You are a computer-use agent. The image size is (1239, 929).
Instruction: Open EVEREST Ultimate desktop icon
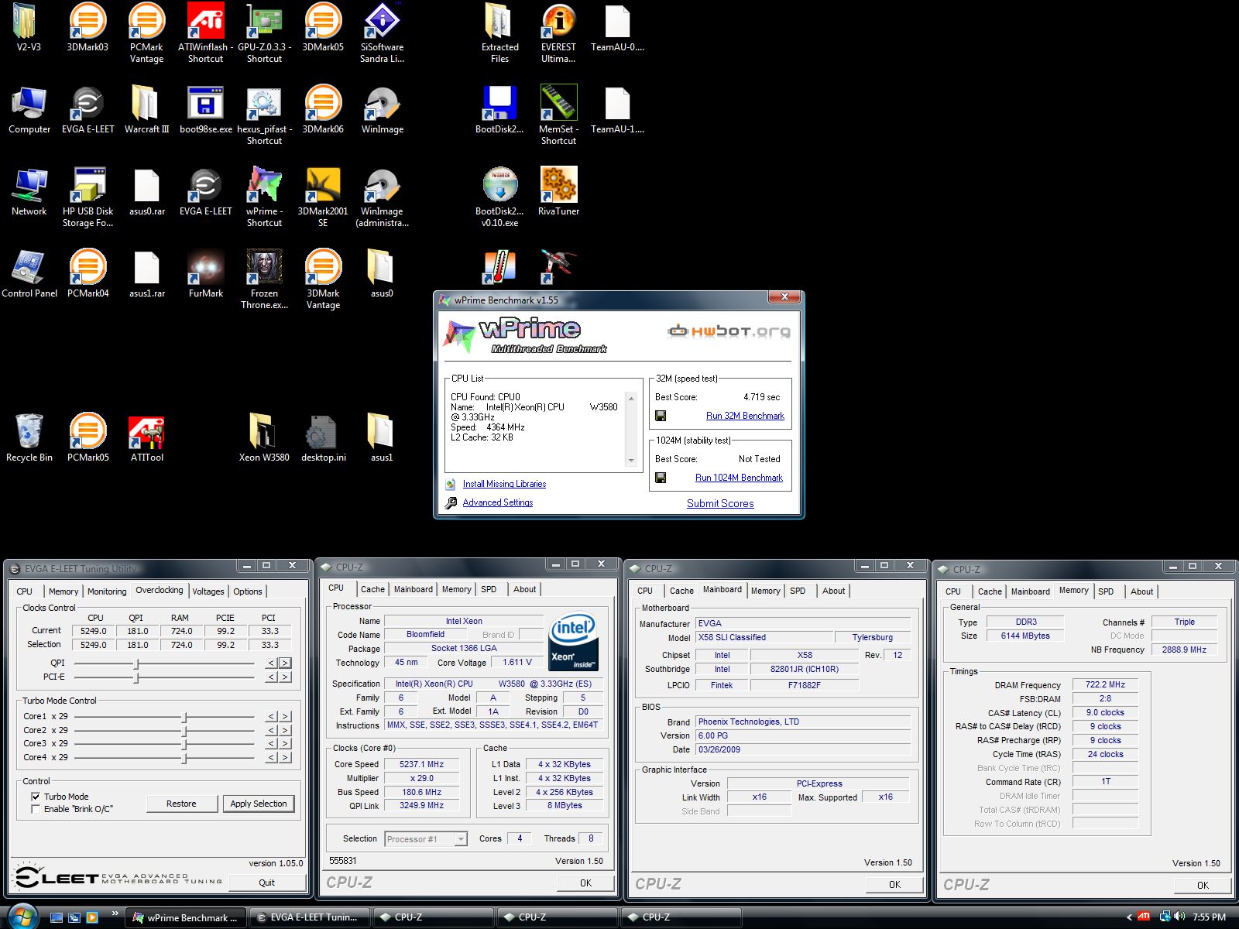click(x=558, y=33)
